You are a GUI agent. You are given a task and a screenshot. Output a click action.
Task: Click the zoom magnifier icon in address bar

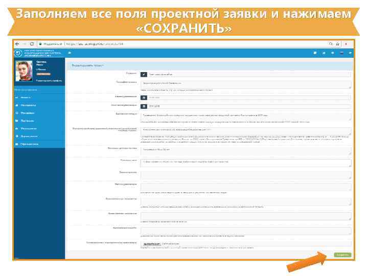click(x=331, y=44)
